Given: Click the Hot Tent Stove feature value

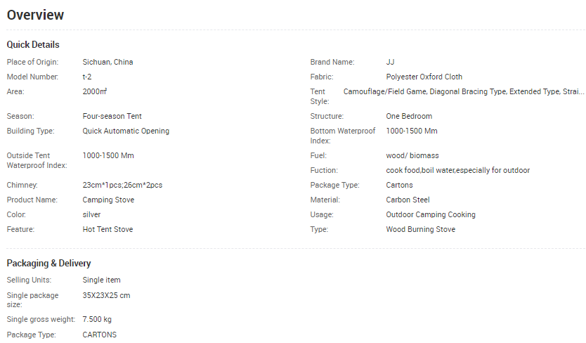Looking at the screenshot, I should 108,229.
